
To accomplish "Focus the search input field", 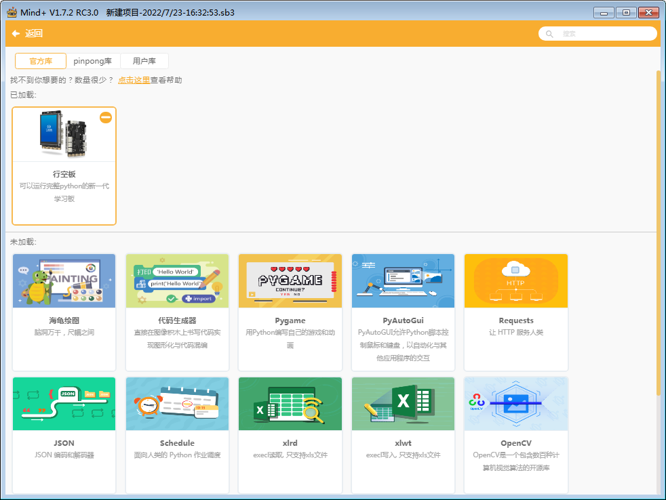I will pos(598,33).
